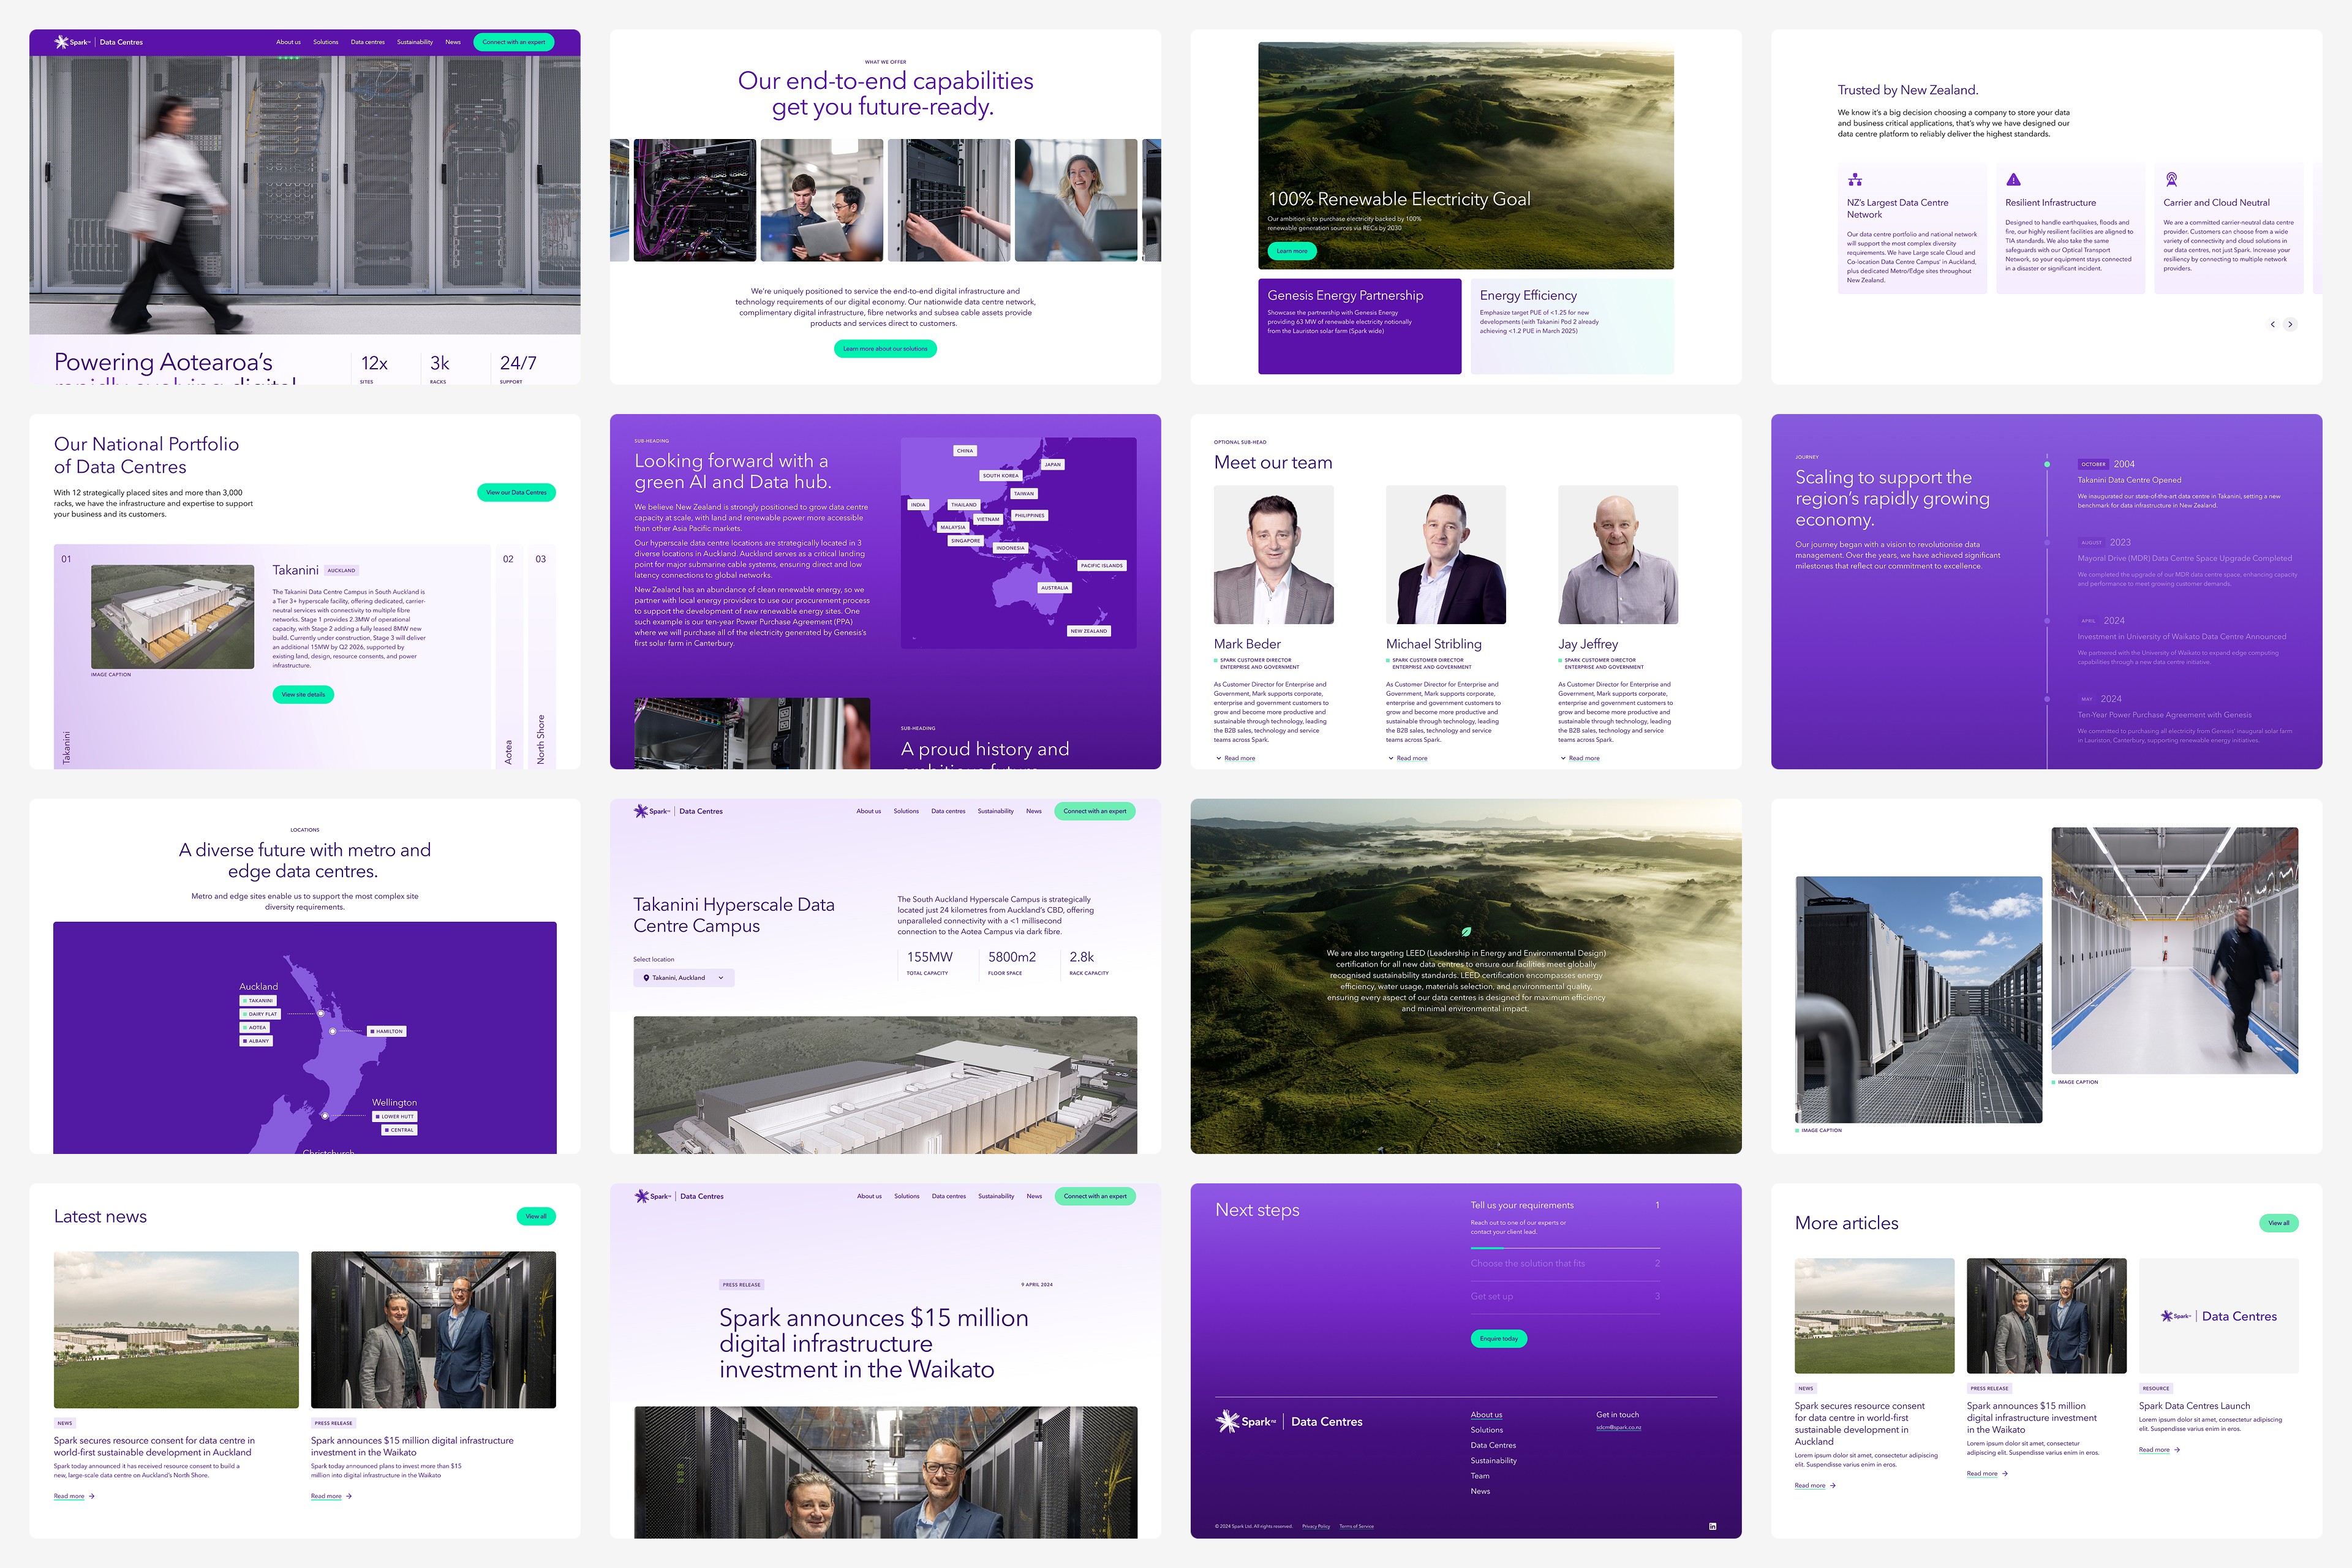
Task: Open the LinkedIn icon in footer
Action: coord(1712,1526)
